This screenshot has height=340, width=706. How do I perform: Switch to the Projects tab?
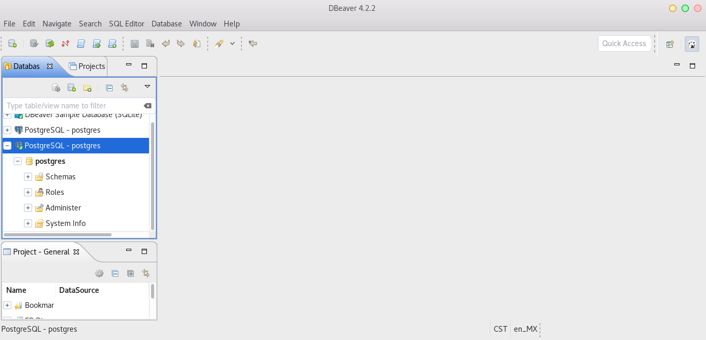[87, 66]
